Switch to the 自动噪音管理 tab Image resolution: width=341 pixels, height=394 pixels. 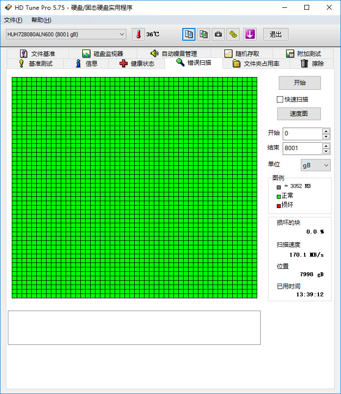[x=174, y=54]
